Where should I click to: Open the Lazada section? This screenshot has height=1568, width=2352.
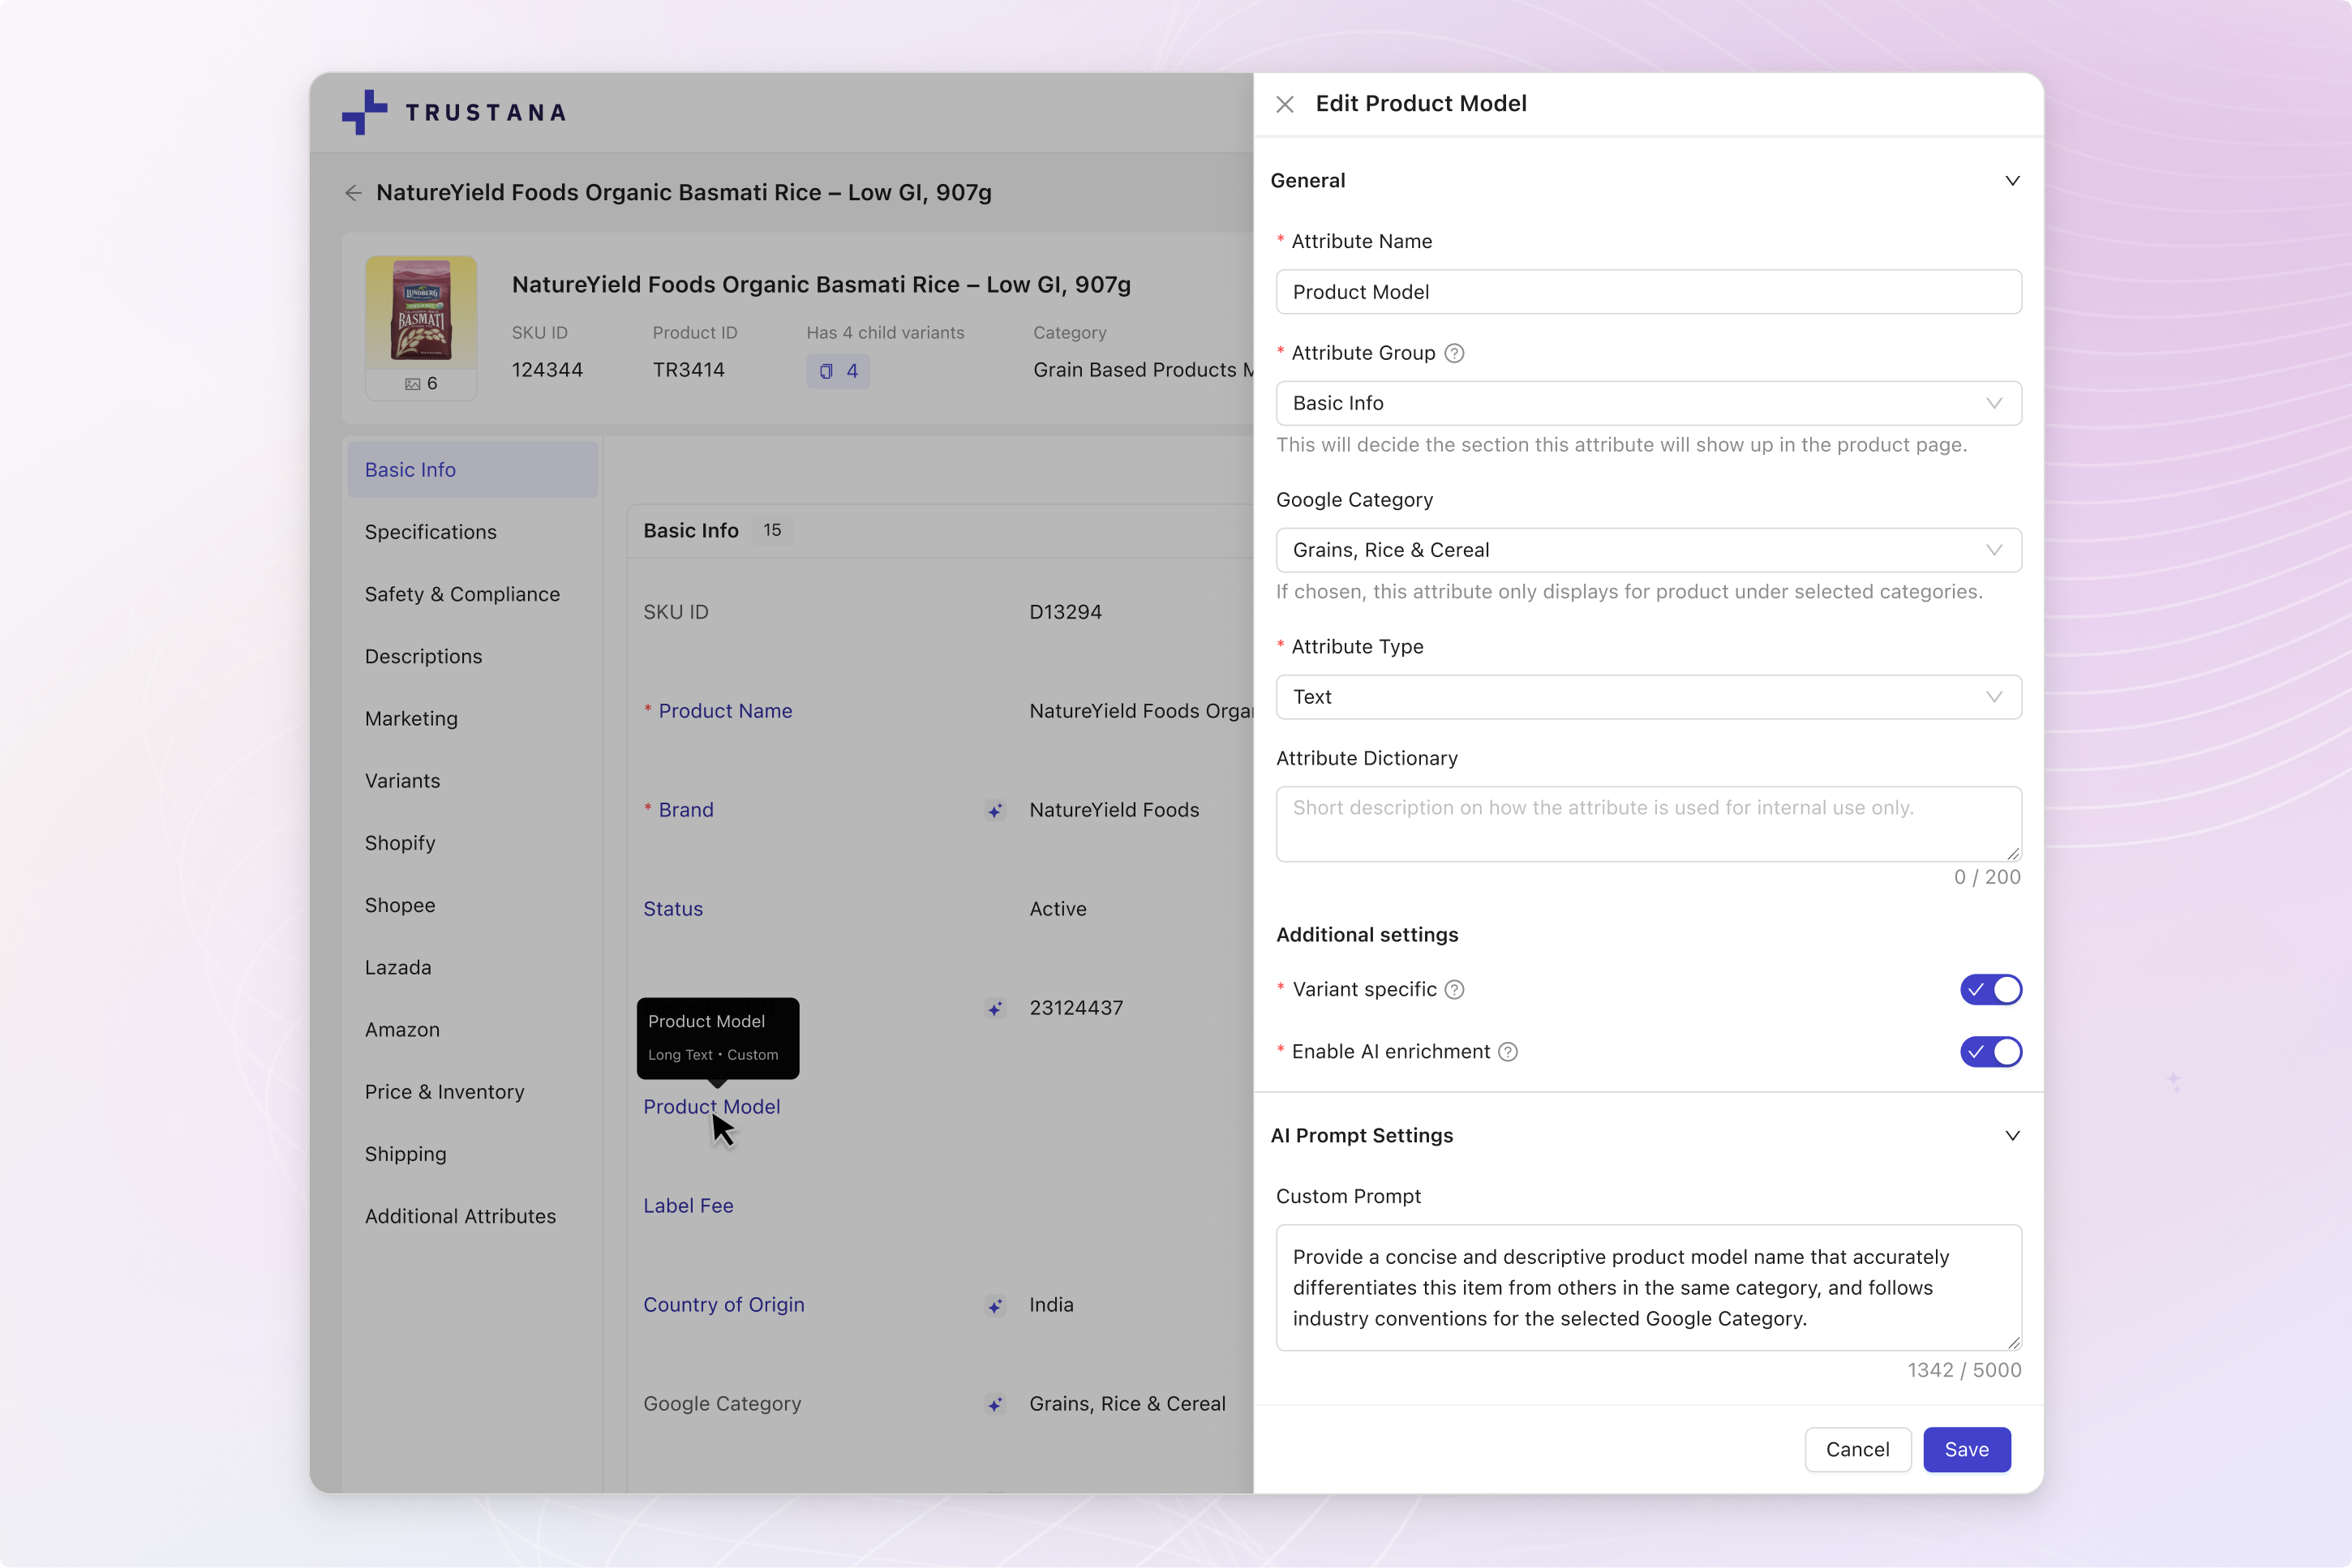tap(398, 967)
